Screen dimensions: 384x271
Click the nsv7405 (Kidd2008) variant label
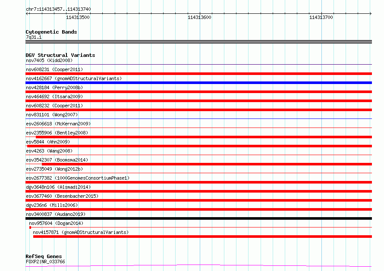point(49,60)
